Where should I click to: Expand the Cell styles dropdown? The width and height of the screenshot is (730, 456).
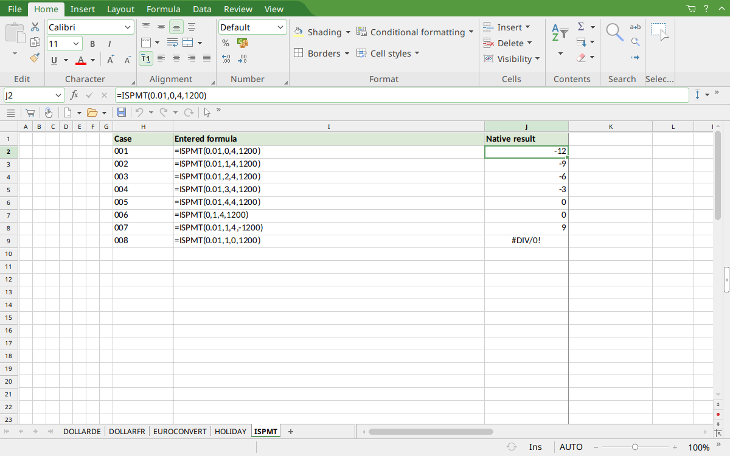417,54
